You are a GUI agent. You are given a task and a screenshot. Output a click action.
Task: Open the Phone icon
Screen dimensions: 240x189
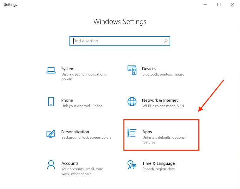pos(51,101)
